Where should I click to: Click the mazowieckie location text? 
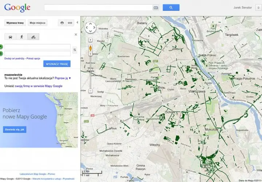[x=13, y=75]
